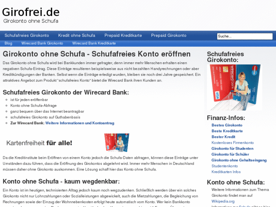The image size is (276, 207).
Task: Click heading Schufafreies Girokonto der Wirecard Bank
Action: coord(66,92)
